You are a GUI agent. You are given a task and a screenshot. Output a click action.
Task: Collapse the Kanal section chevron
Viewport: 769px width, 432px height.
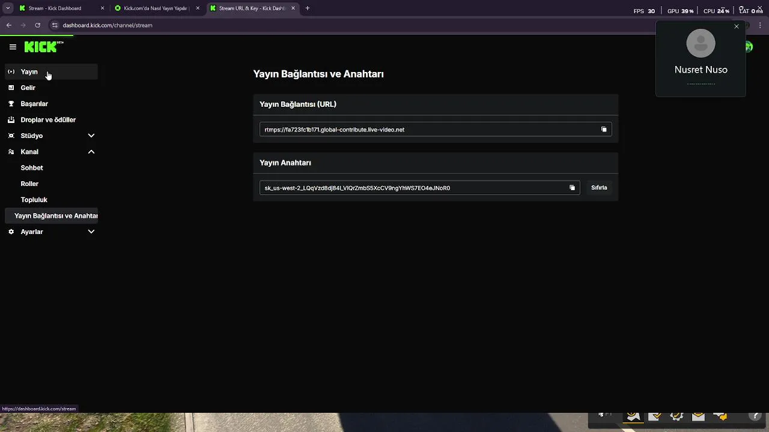[x=91, y=152]
